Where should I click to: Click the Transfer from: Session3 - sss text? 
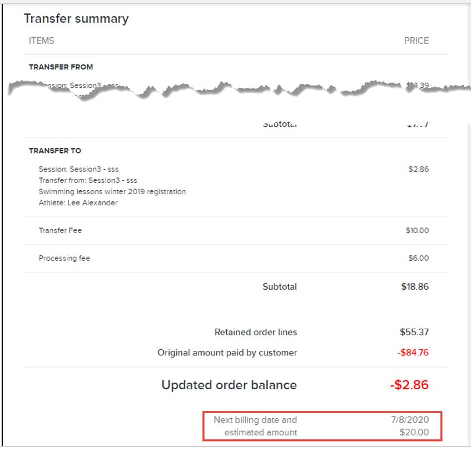click(88, 180)
